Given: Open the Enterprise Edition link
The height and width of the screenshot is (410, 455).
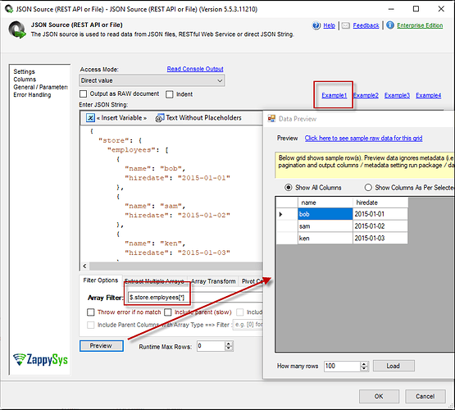Looking at the screenshot, I should pyautogui.click(x=420, y=25).
